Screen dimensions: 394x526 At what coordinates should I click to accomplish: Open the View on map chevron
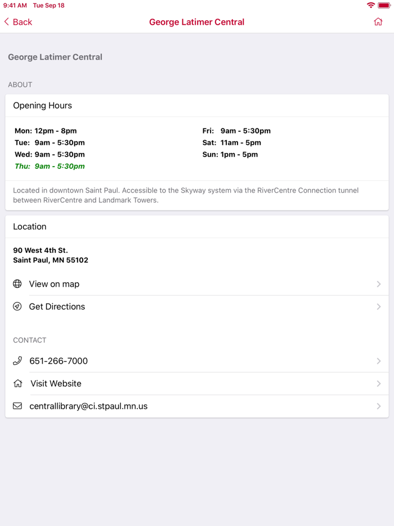pos(379,284)
